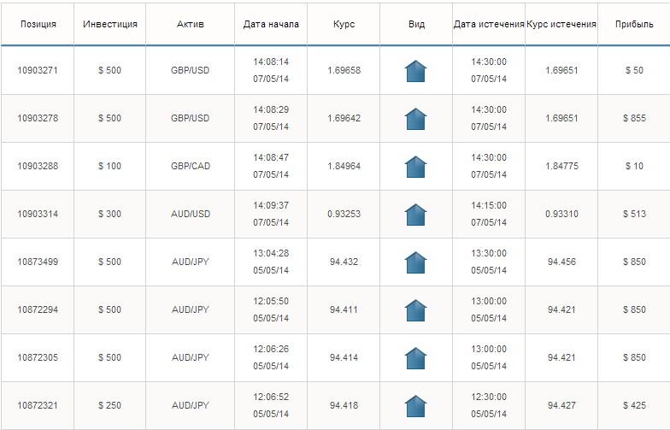Sort by the Курс column header
The image size is (670, 430).
coord(344,24)
